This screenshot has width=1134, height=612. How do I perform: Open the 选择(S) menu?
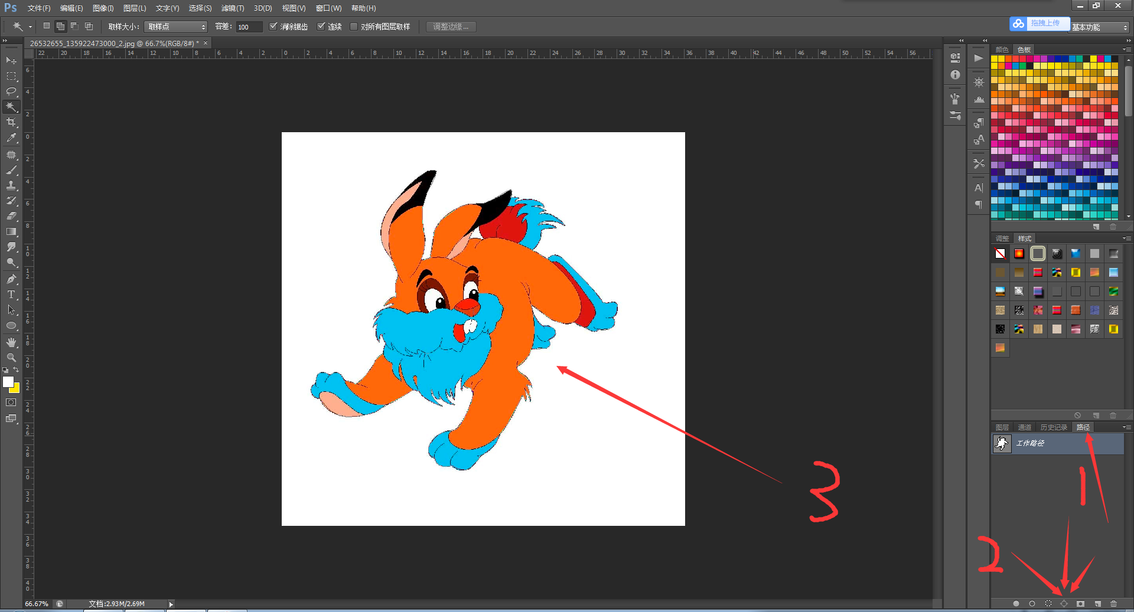pos(200,8)
